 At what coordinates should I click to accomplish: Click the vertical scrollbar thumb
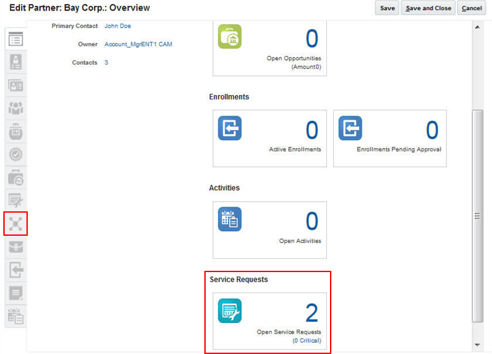(x=477, y=216)
